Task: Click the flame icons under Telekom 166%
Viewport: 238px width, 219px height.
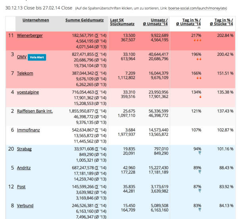Action: (x=199, y=78)
